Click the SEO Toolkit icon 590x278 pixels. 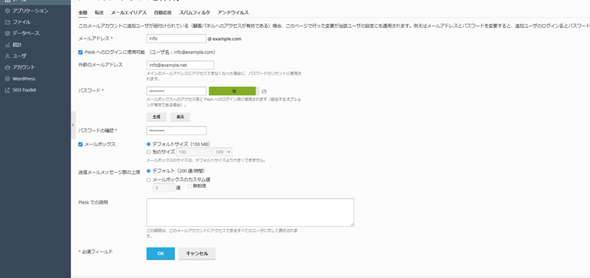coord(7,90)
